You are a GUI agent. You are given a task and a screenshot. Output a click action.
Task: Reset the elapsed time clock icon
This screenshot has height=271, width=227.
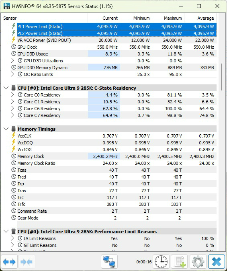(x=161, y=262)
